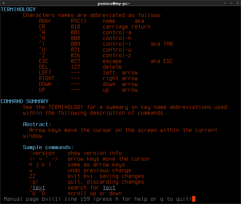Click the ASCII value '021'

[x=75, y=50]
